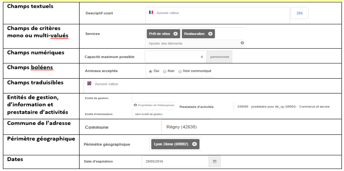
Task: Click the Capacité maximum possible label
Action: coord(109,57)
